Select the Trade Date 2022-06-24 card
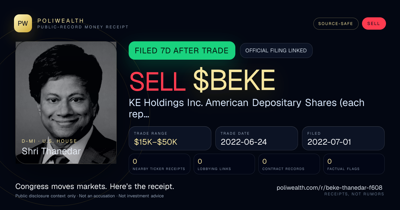Image resolution: width=400 pixels, height=210 pixels. pos(257,138)
